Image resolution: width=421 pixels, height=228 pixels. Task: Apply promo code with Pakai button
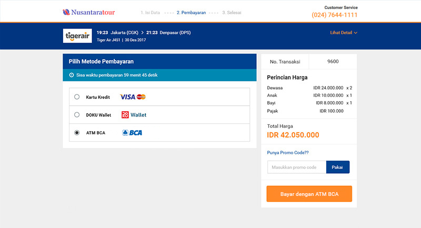(x=338, y=167)
